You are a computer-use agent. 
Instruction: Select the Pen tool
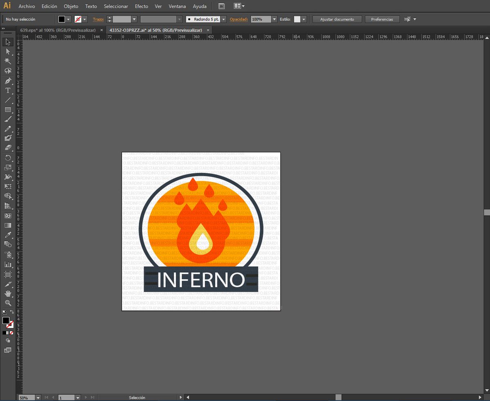coord(7,81)
